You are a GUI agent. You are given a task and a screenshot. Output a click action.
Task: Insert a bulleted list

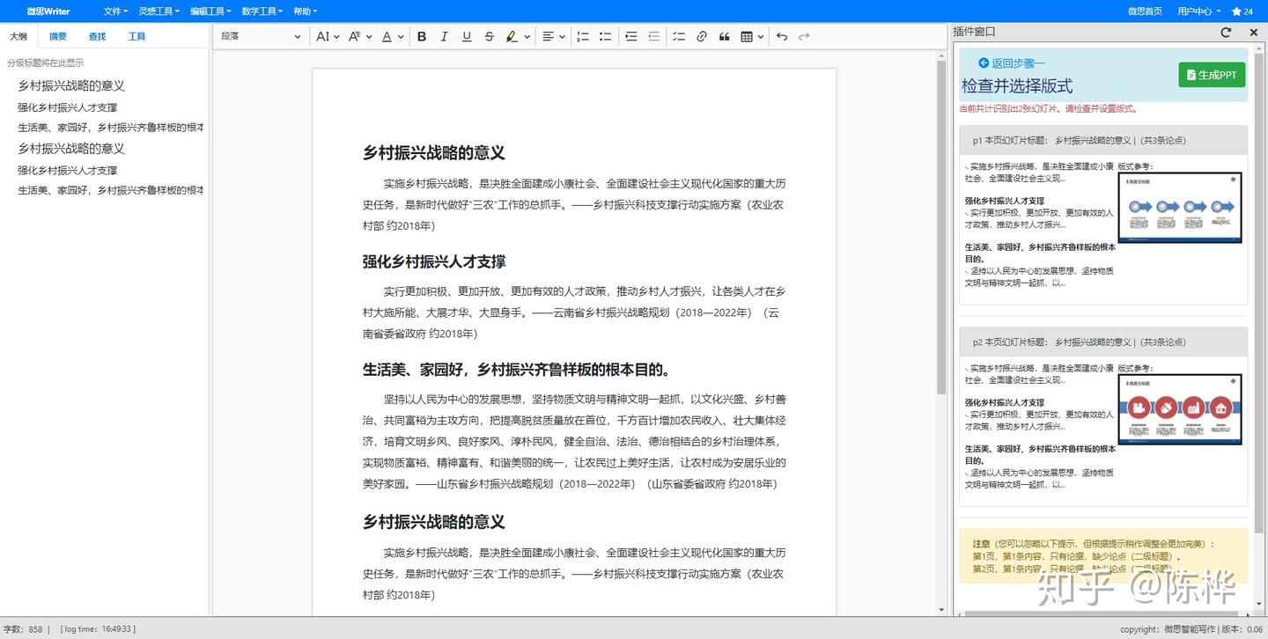(x=606, y=36)
